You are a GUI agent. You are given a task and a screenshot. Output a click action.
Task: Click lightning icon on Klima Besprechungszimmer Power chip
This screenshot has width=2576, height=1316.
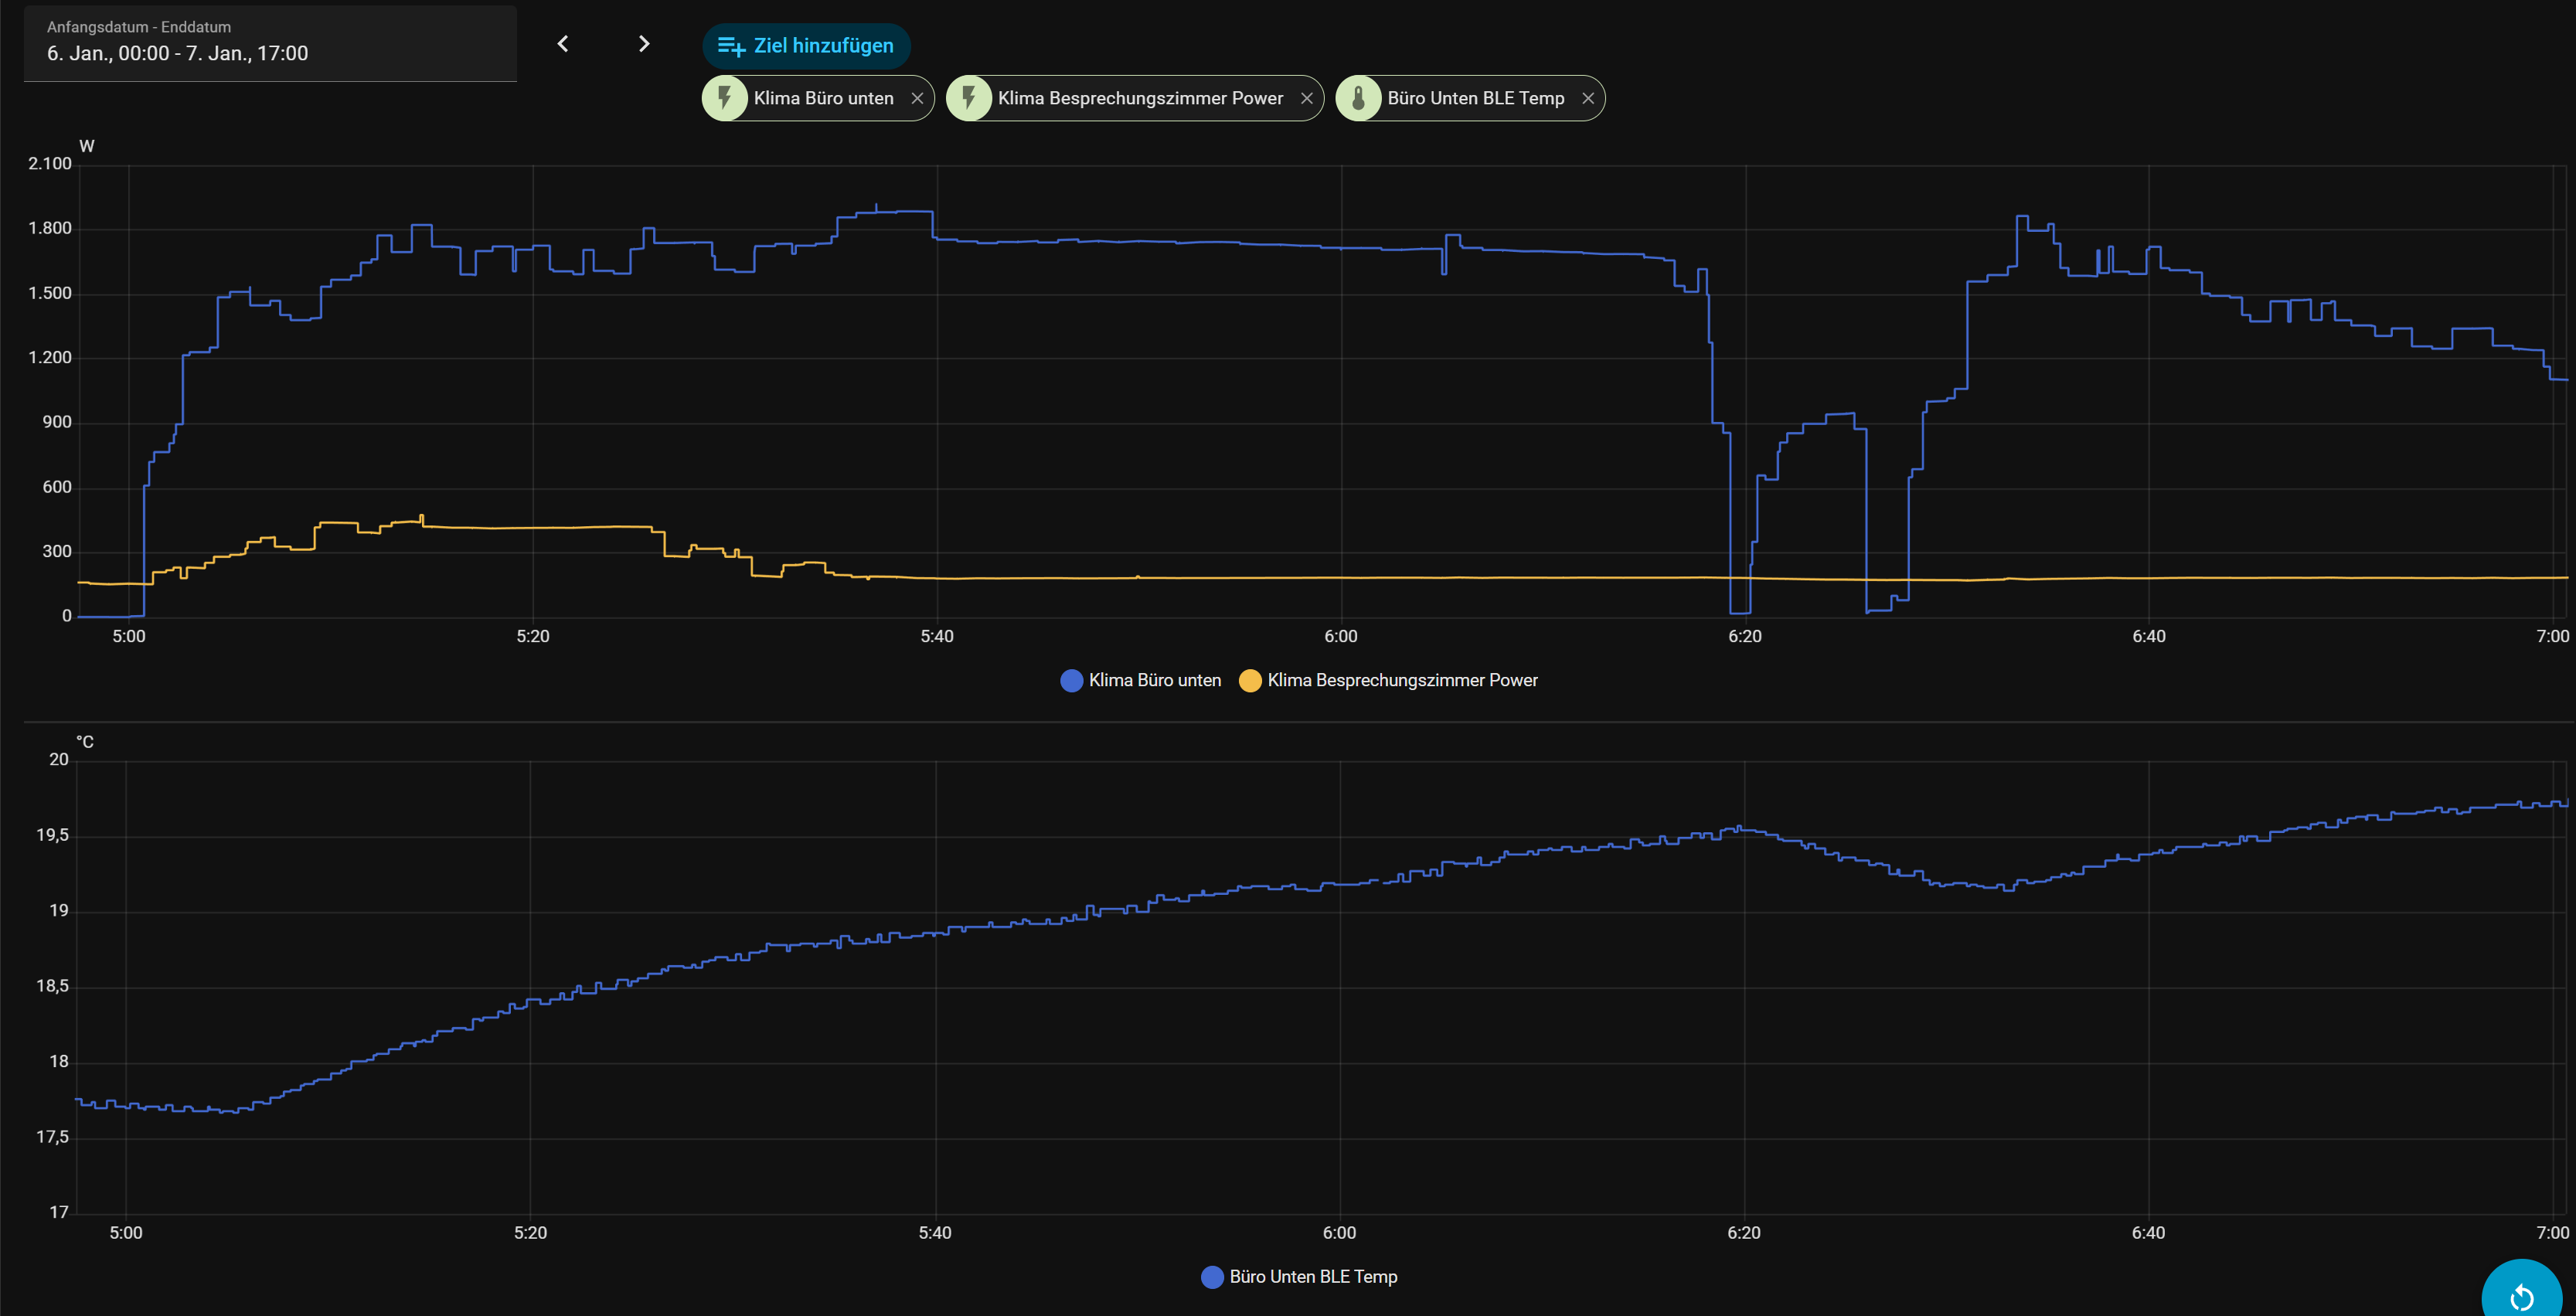pos(969,98)
